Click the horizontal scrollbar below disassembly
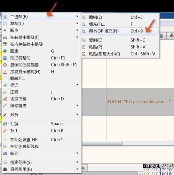This screenshot has height=175, width=174. tap(102, 143)
